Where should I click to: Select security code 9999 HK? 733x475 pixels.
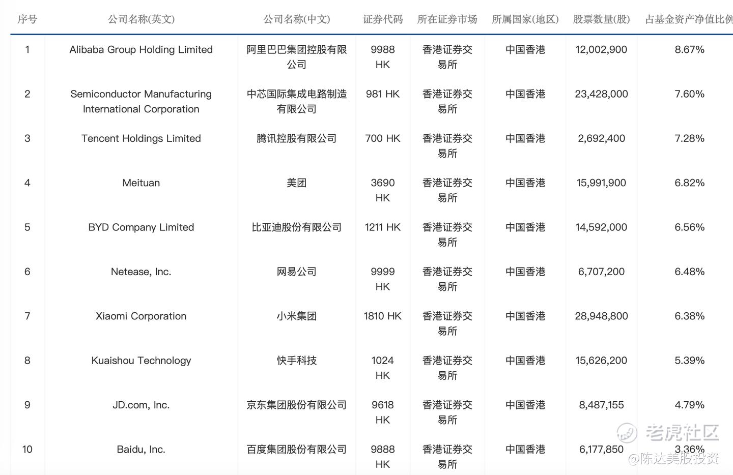click(x=383, y=279)
